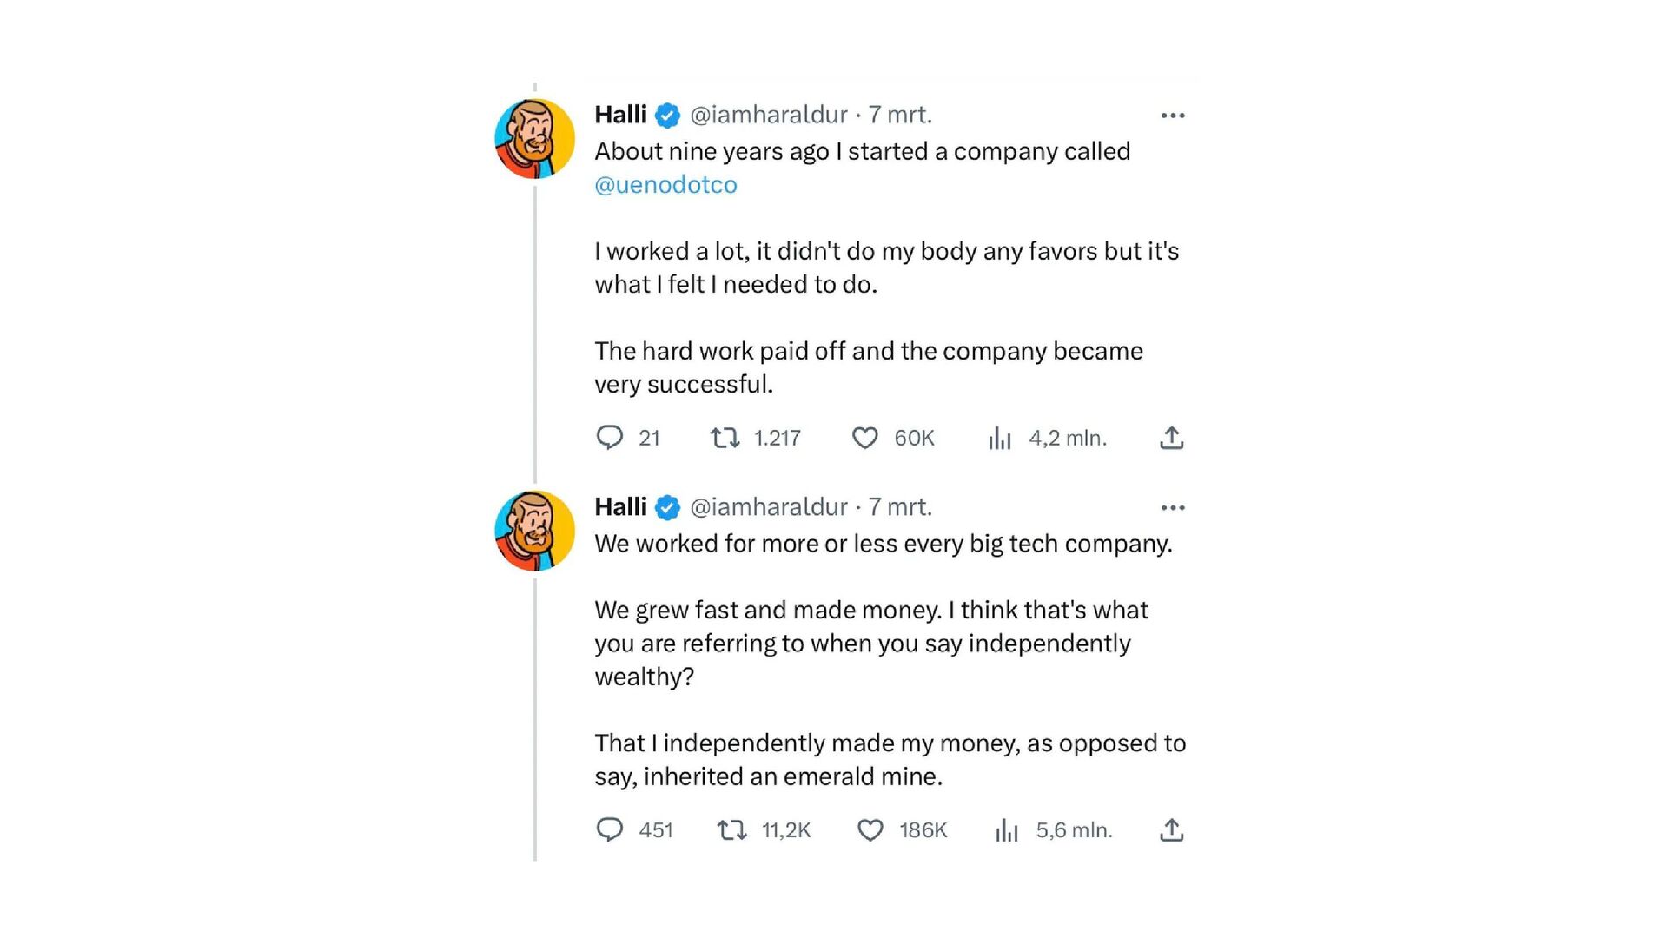
Task: Click share icon on first tweet
Action: tap(1171, 438)
